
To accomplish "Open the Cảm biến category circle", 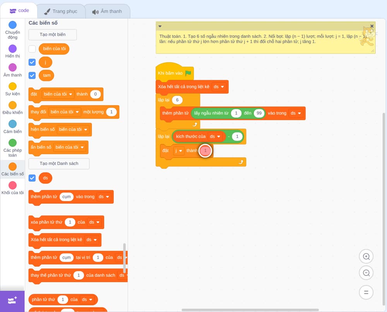I will pyautogui.click(x=13, y=124).
